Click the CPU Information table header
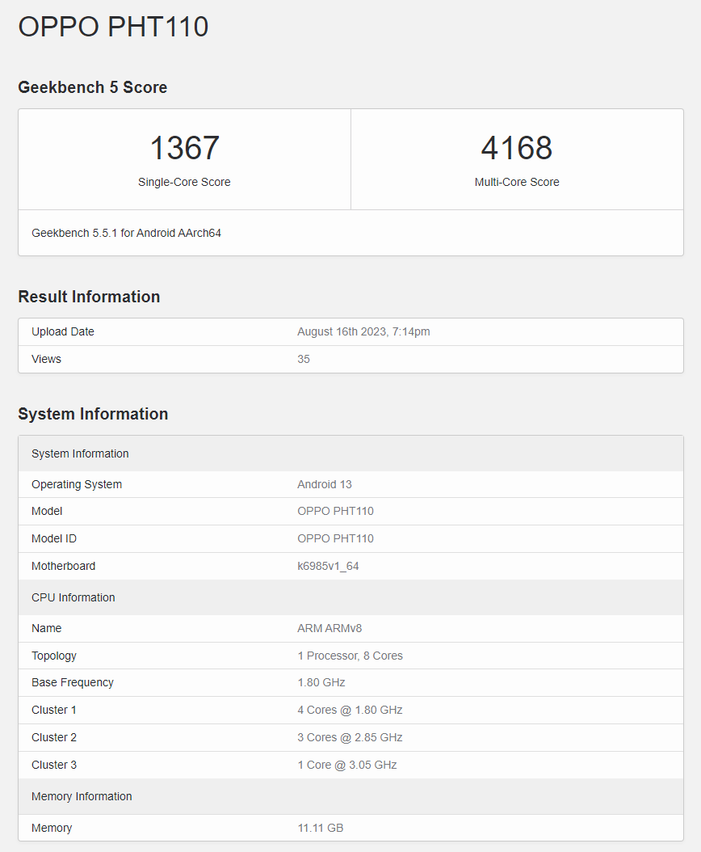 [73, 597]
